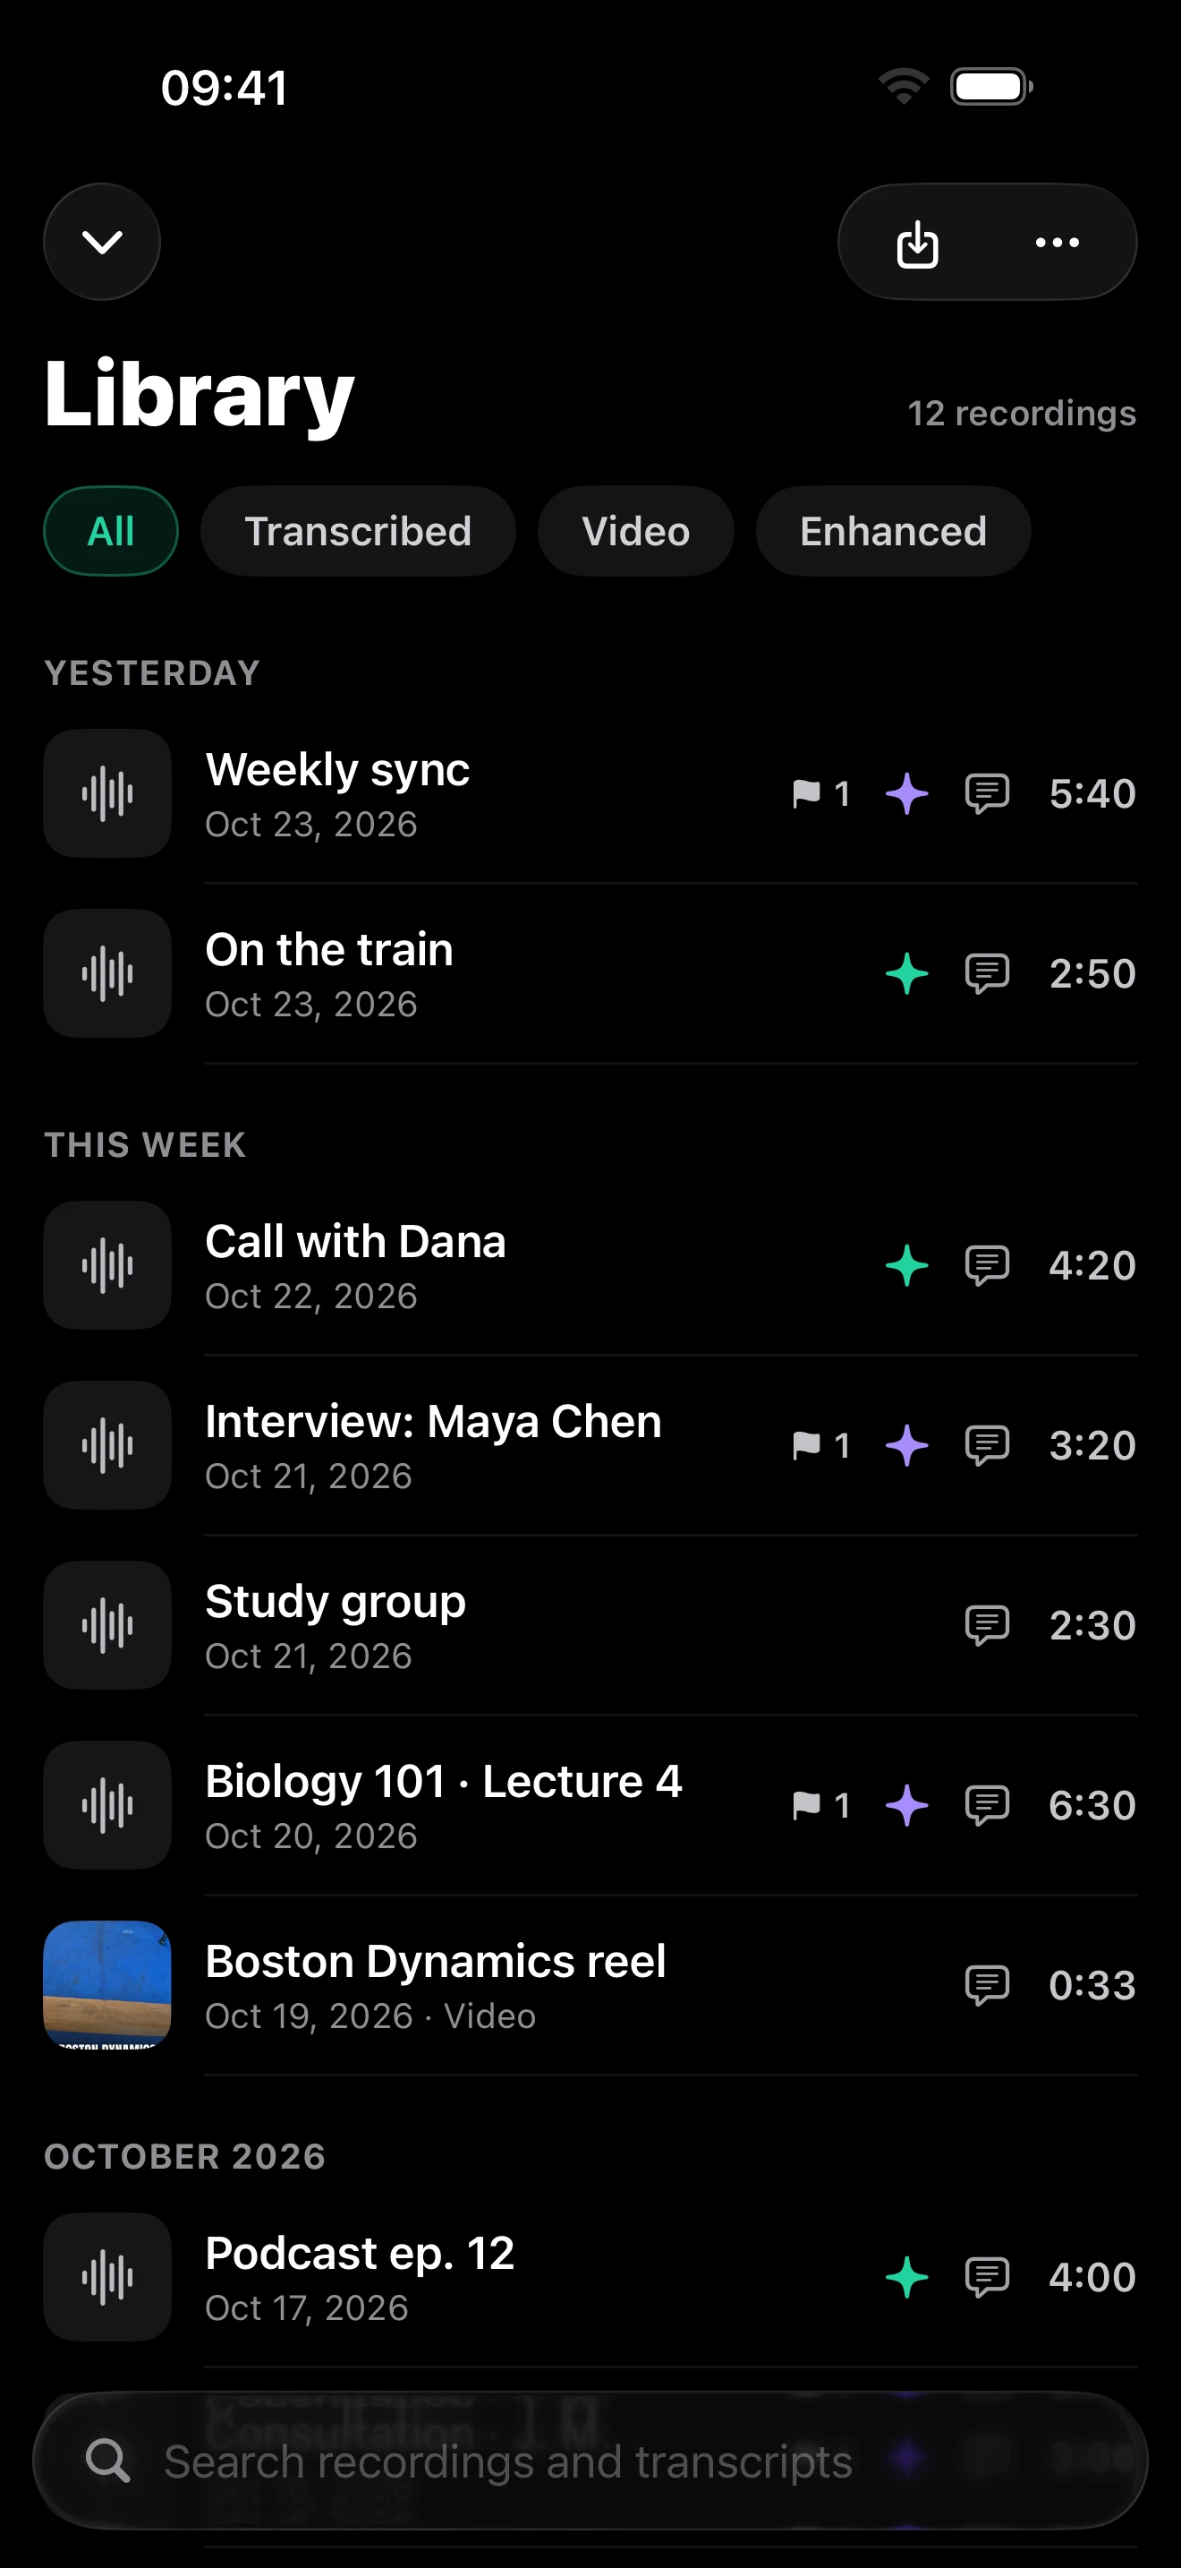
Task: Open the On the train recording
Action: coord(590,973)
